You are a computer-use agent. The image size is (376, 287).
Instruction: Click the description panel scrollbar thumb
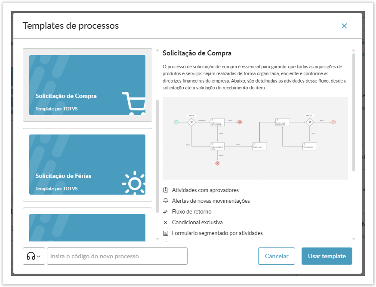[354, 112]
